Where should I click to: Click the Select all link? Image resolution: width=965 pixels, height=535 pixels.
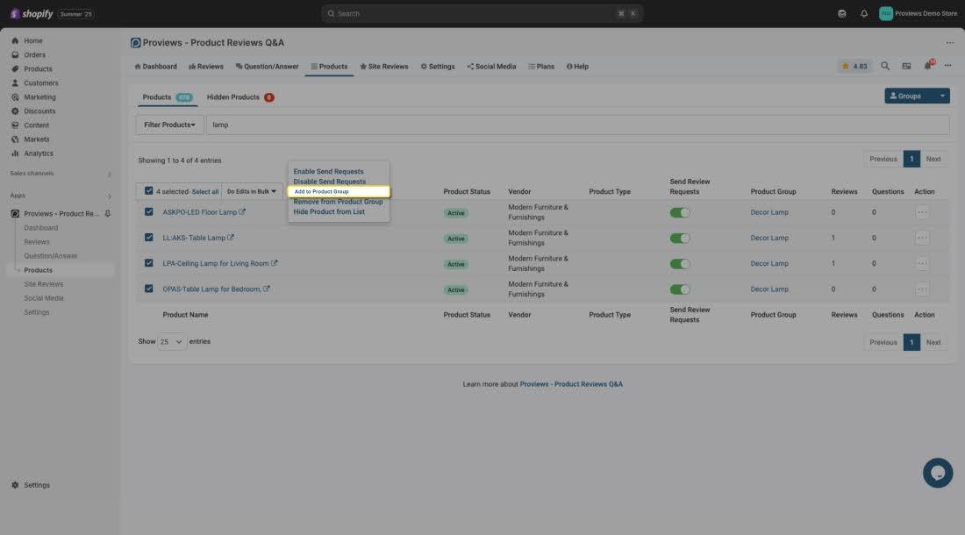pos(205,191)
